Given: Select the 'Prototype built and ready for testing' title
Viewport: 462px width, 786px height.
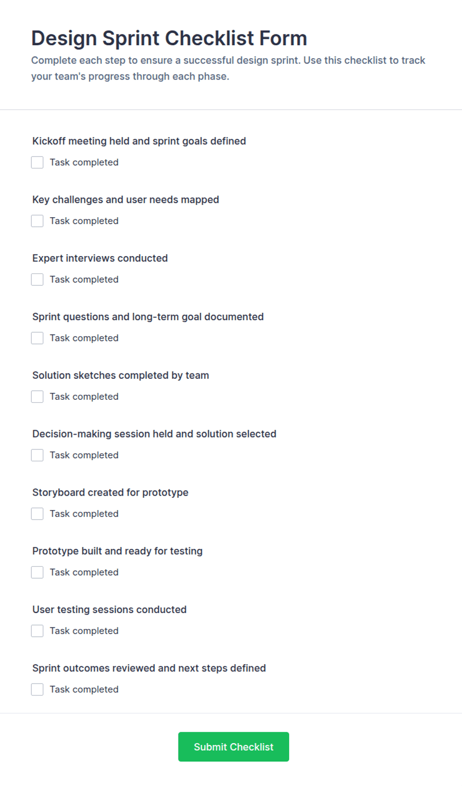Looking at the screenshot, I should coord(118,551).
